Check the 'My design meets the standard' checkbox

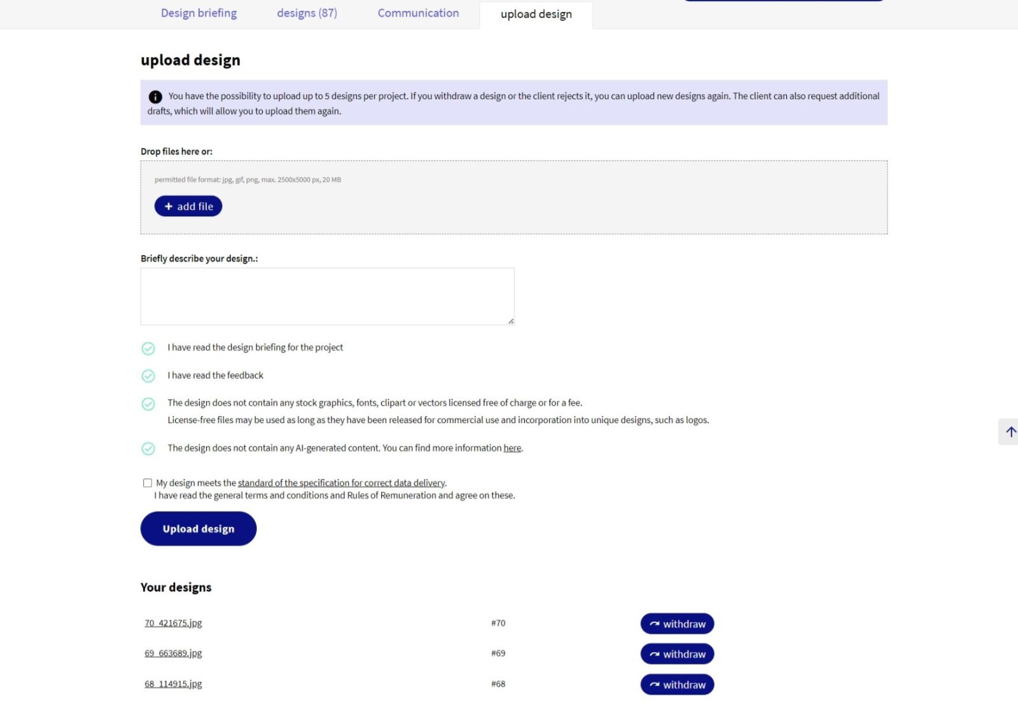(x=148, y=483)
